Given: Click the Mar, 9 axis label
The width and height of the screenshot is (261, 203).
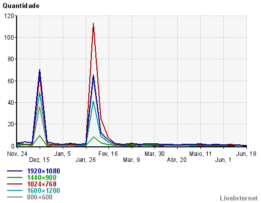Looking at the screenshot, I should point(132,160).
